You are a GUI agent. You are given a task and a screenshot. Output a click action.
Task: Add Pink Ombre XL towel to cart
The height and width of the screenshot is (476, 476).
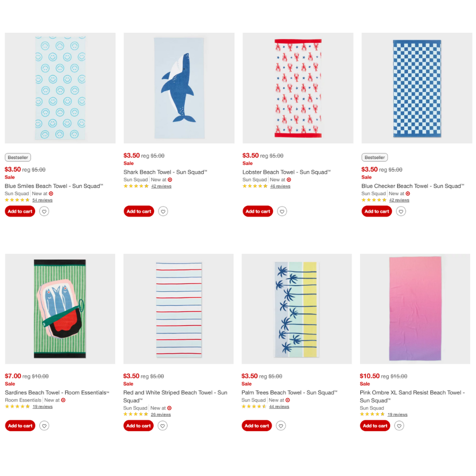point(375,426)
